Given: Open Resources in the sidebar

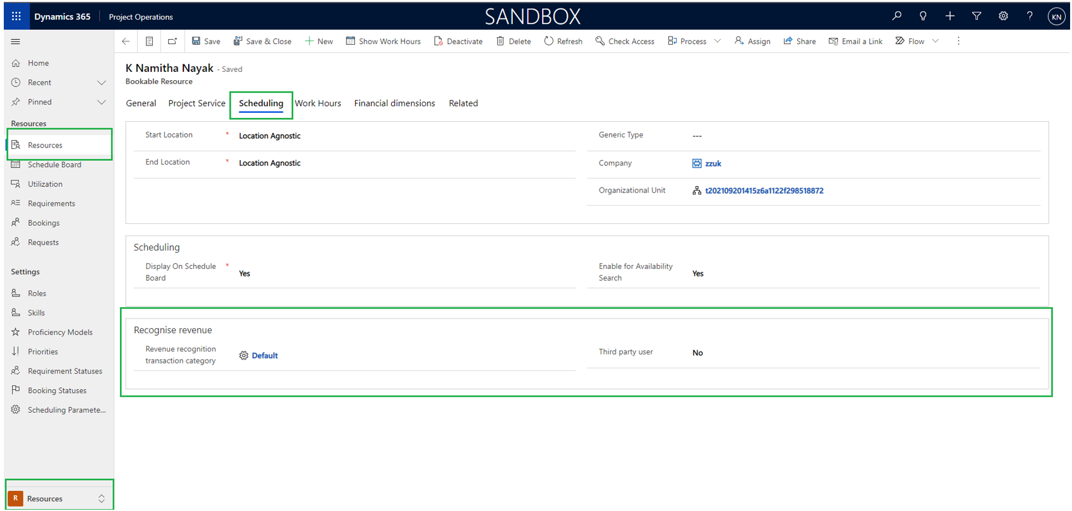Looking at the screenshot, I should [59, 145].
